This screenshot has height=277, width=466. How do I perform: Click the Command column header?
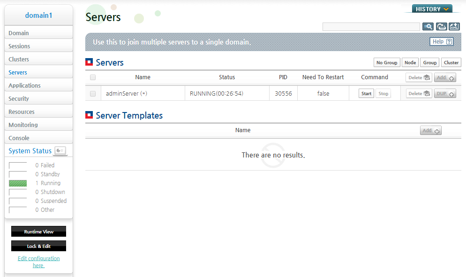(375, 77)
